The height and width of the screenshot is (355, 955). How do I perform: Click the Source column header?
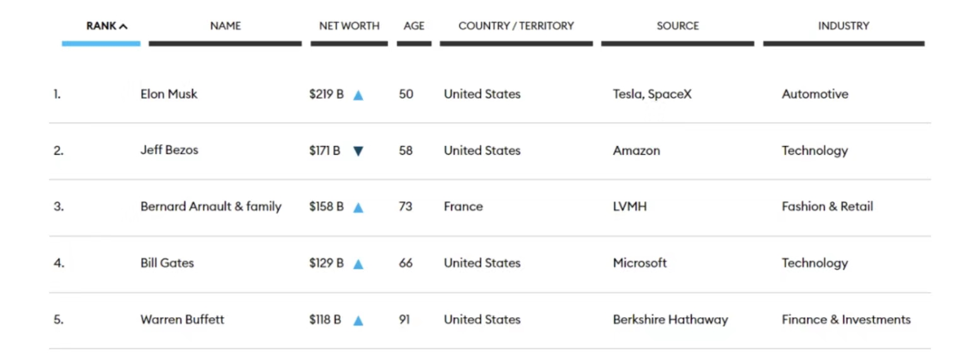point(677,26)
